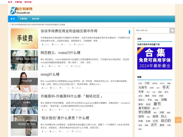Image resolution: width=183 pixels, height=137 pixels.
Task: Click author name sslake
Action: click(47, 45)
